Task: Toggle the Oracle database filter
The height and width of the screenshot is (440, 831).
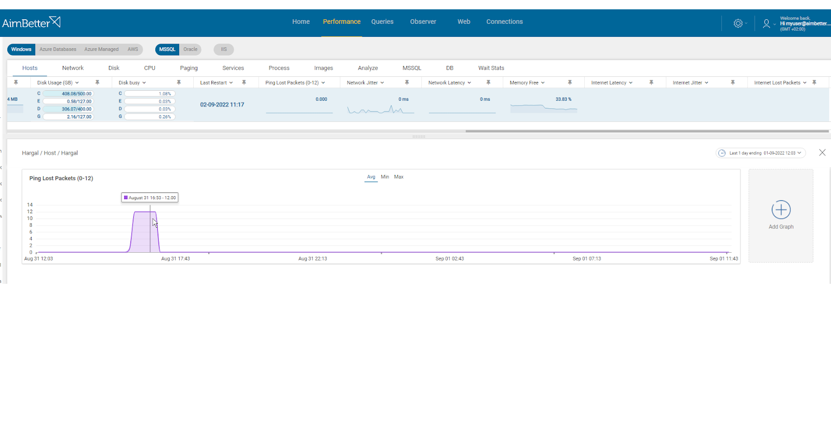Action: 190,49
